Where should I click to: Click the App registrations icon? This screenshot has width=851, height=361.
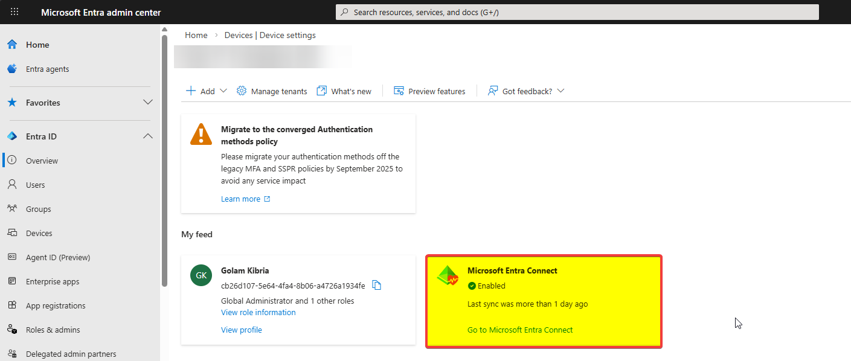point(12,305)
